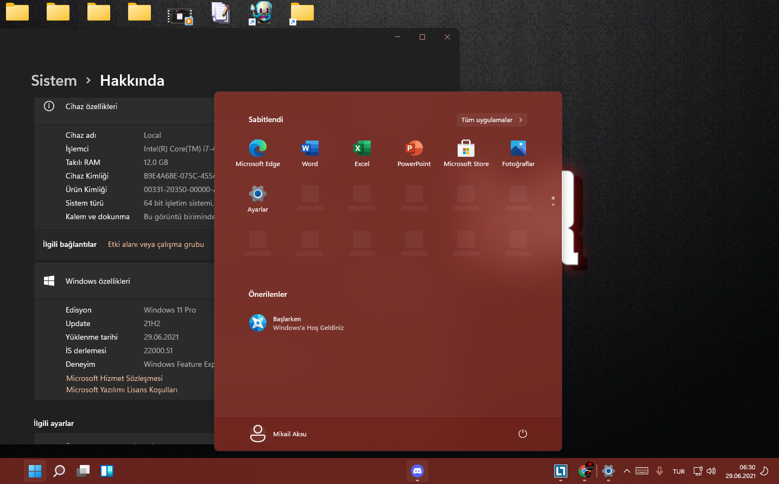Click the "Deneyim" label
This screenshot has width=779, height=484.
pos(80,364)
